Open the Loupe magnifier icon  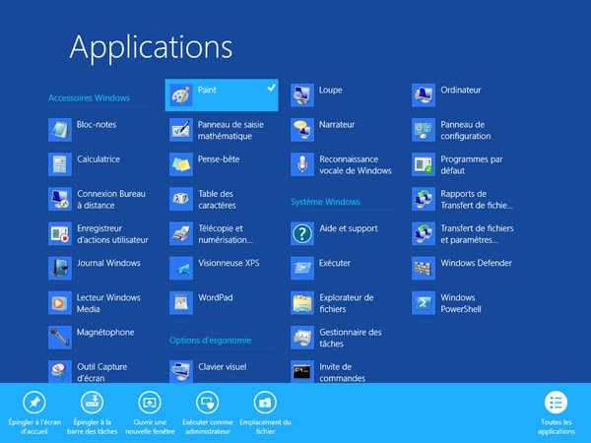(x=302, y=95)
